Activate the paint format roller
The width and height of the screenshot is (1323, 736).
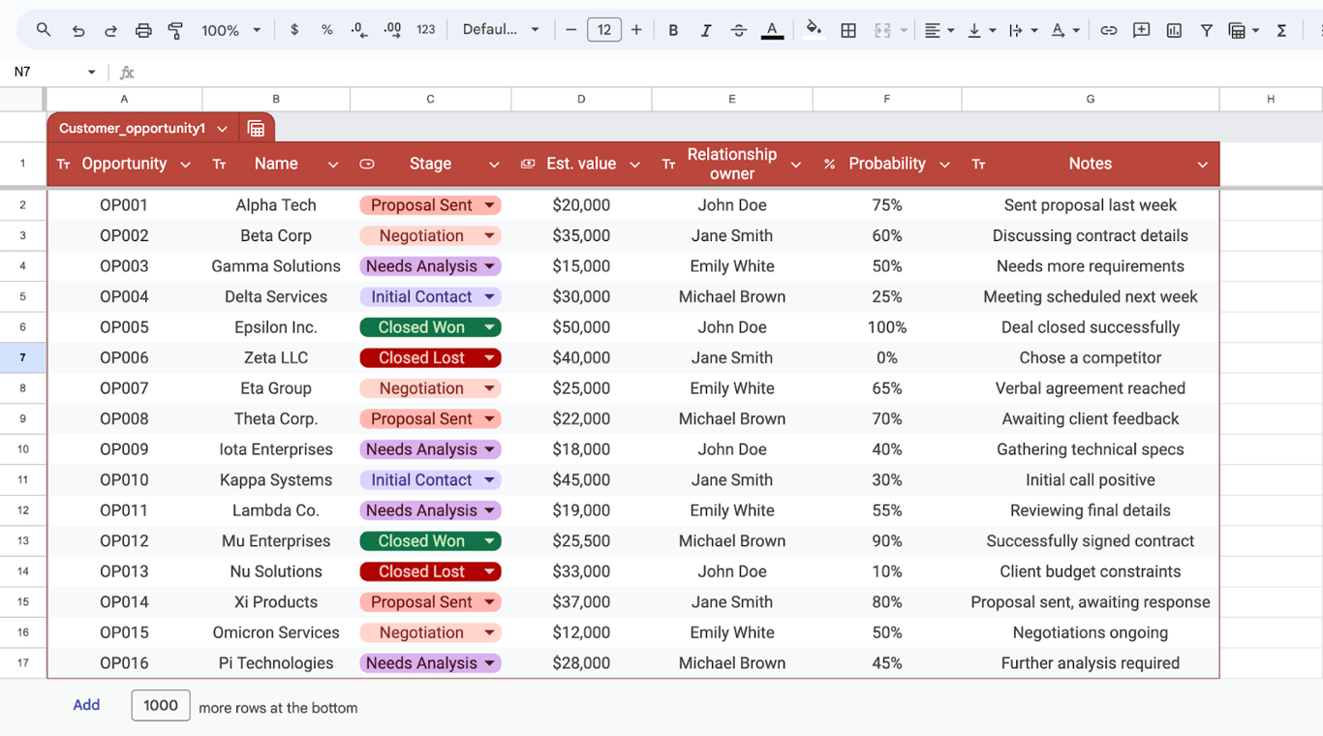(x=175, y=30)
